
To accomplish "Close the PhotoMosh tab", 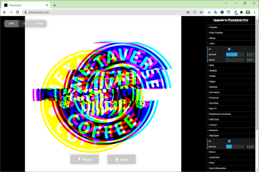I will pyautogui.click(x=47, y=5).
